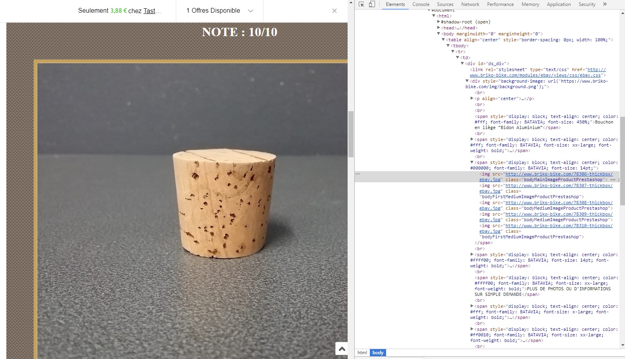The height and width of the screenshot is (359, 625).
Task: Open the Performance tab
Action: pyautogui.click(x=500, y=4)
